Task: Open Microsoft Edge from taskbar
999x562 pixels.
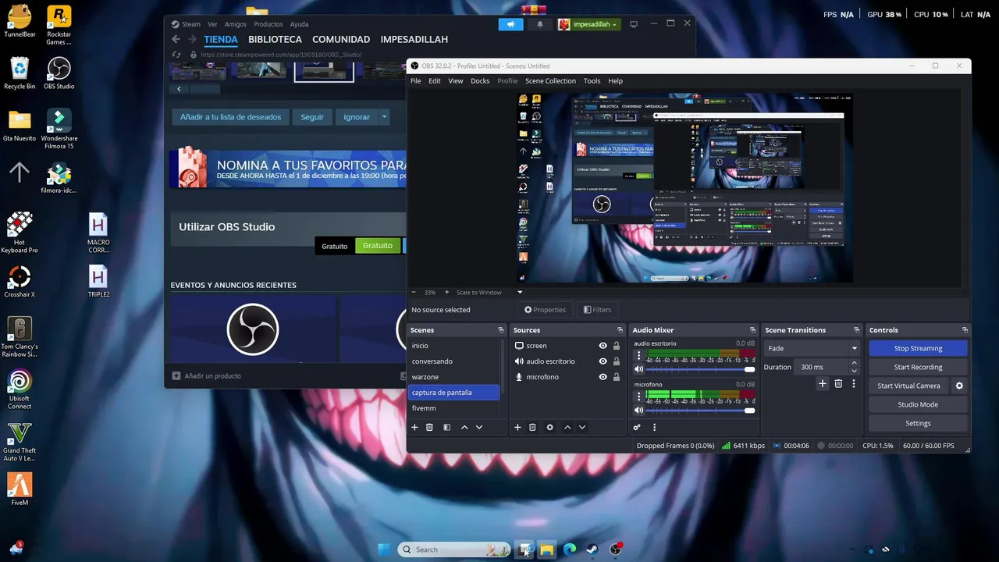Action: click(570, 550)
